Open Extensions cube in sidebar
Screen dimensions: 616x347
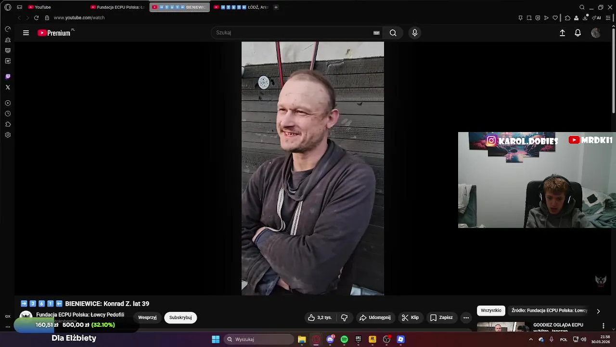[x=8, y=124]
